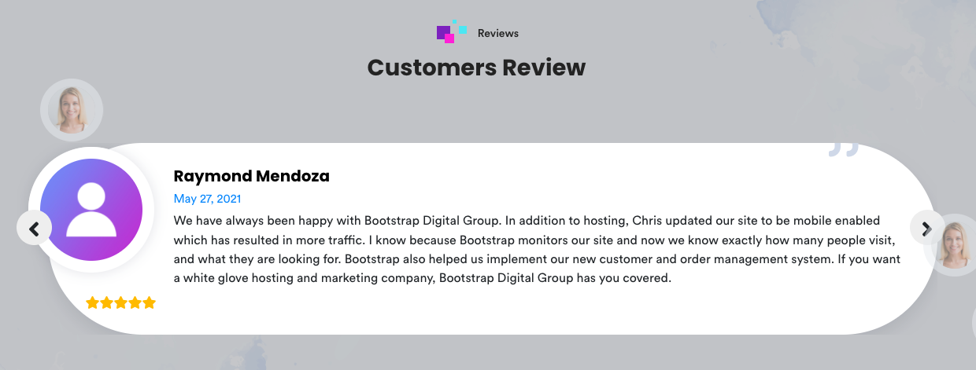The width and height of the screenshot is (976, 370).
Task: Select the third rating star
Action: tap(121, 302)
